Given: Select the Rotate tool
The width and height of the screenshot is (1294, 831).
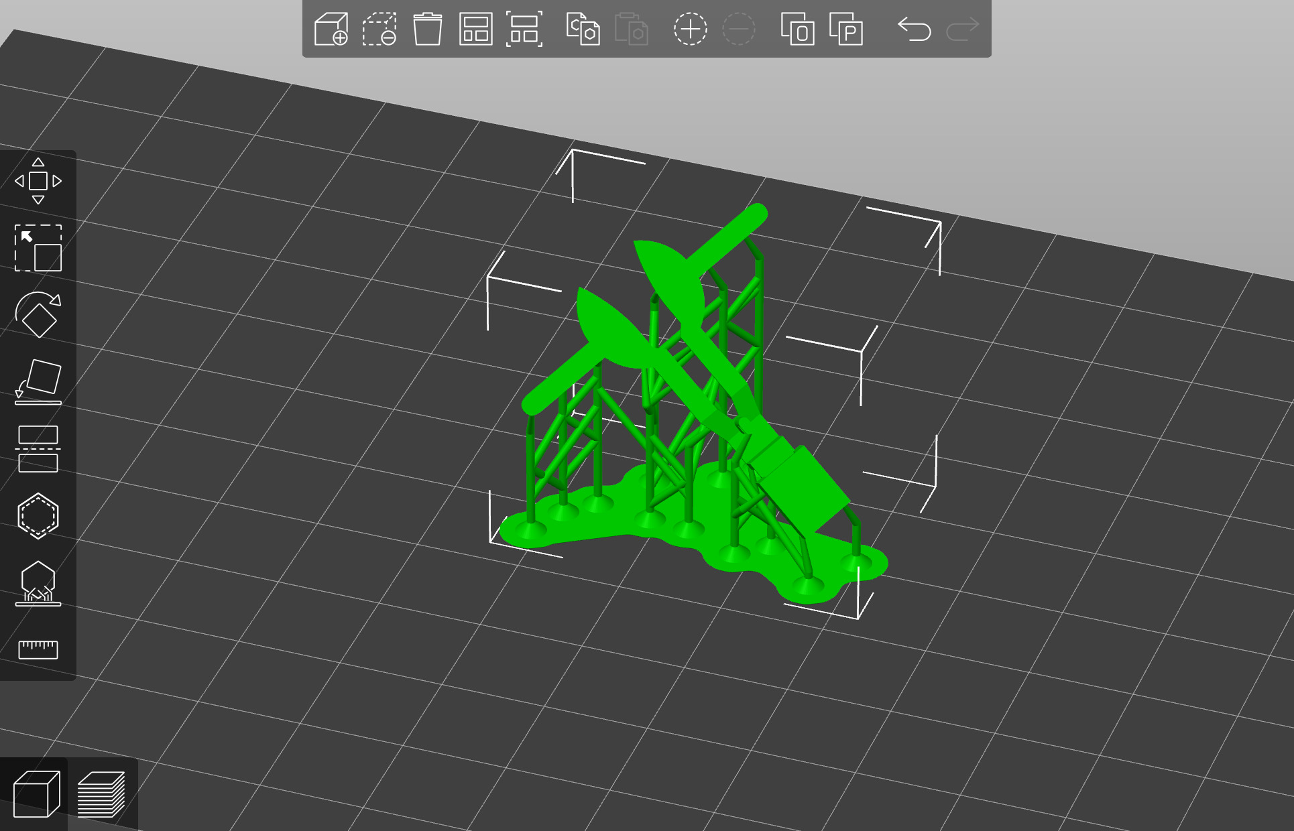Looking at the screenshot, I should pyautogui.click(x=38, y=315).
